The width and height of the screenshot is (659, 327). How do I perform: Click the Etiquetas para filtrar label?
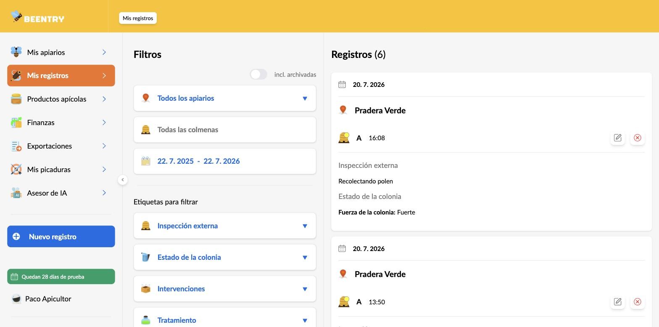pos(166,202)
